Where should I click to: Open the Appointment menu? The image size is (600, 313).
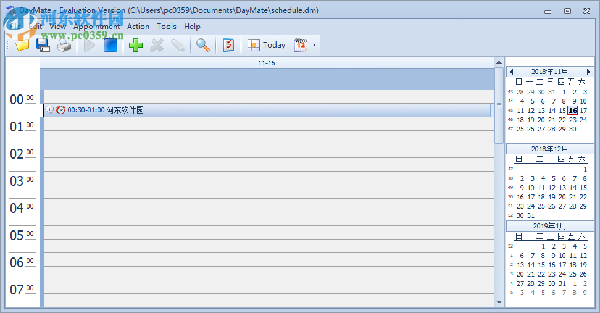[x=96, y=27]
